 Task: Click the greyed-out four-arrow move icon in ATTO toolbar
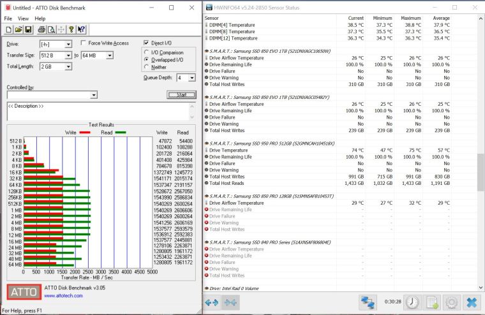[61, 30]
